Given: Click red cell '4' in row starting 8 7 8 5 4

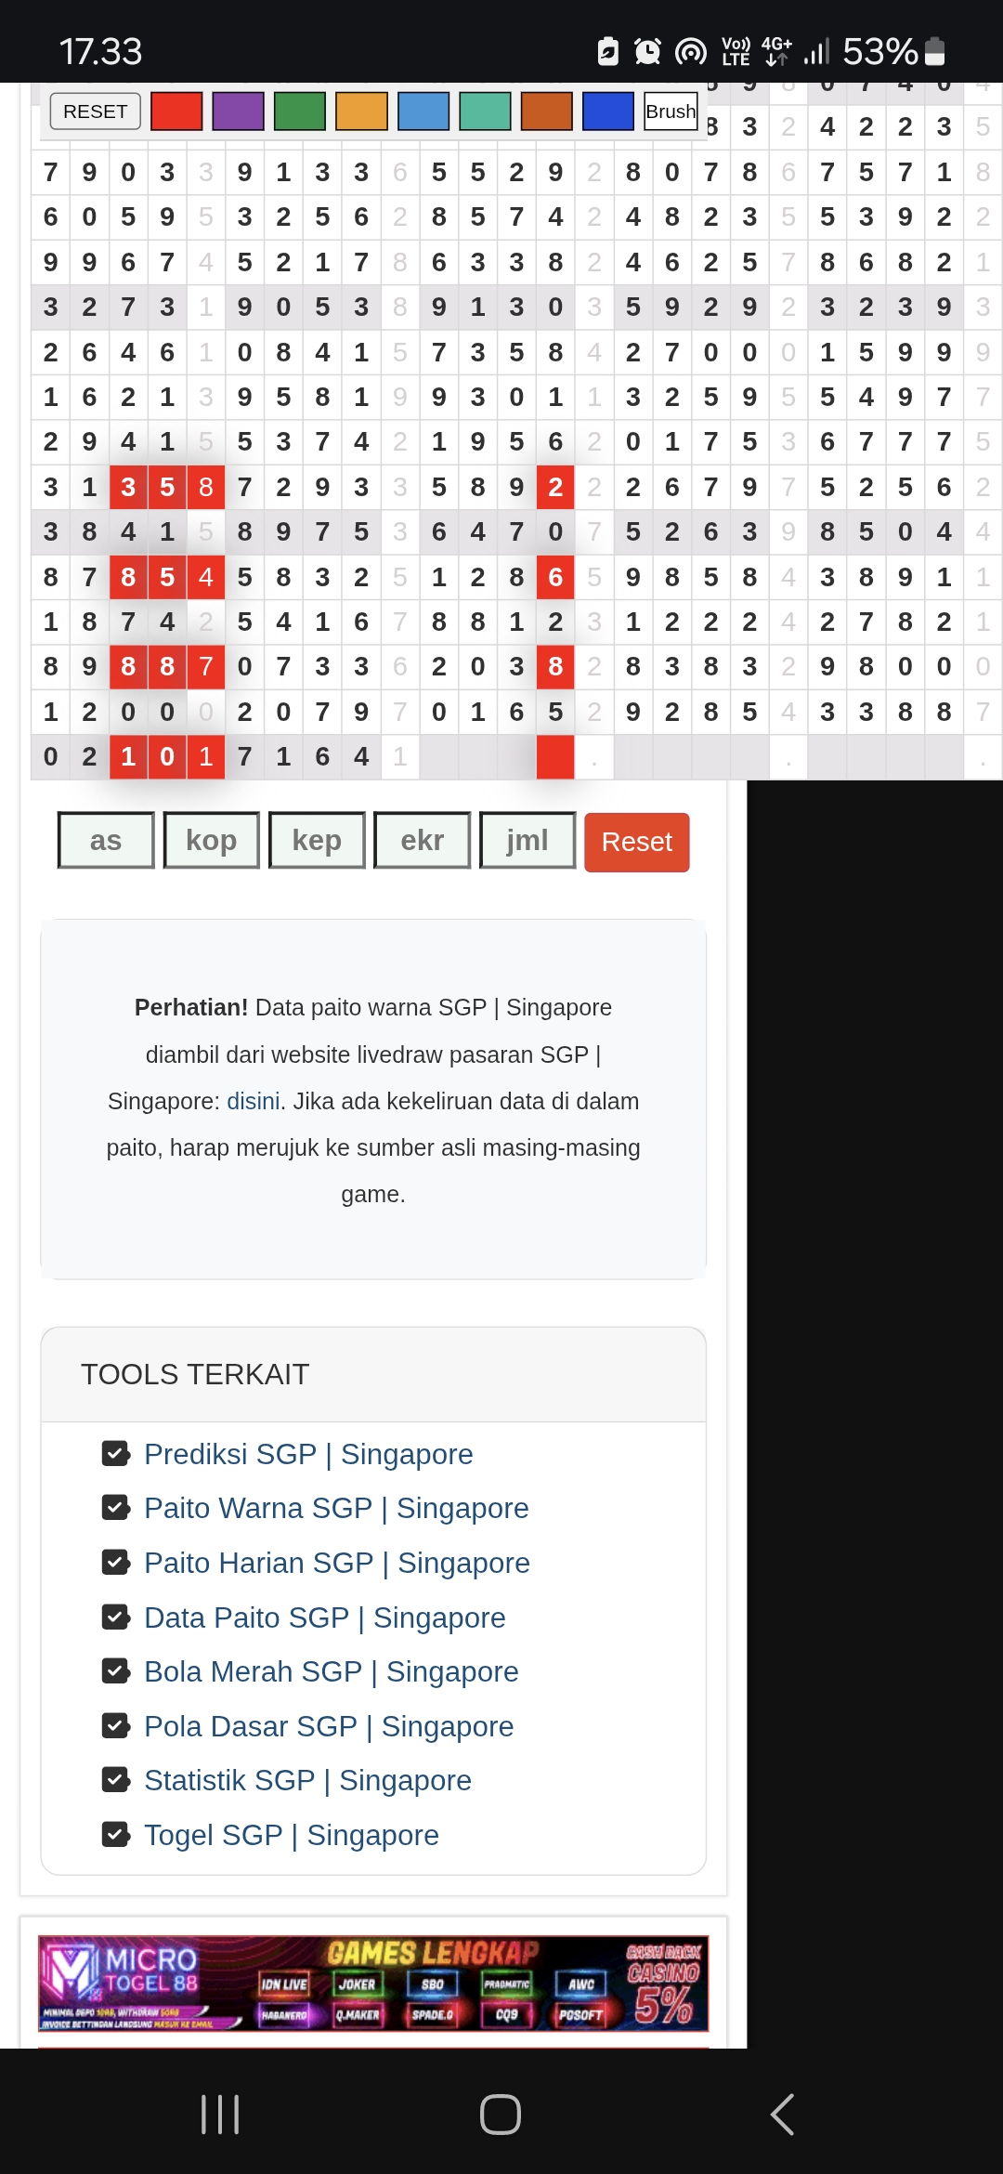Looking at the screenshot, I should pos(206,577).
